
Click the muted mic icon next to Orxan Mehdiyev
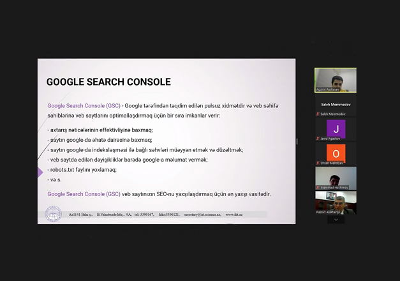318,163
